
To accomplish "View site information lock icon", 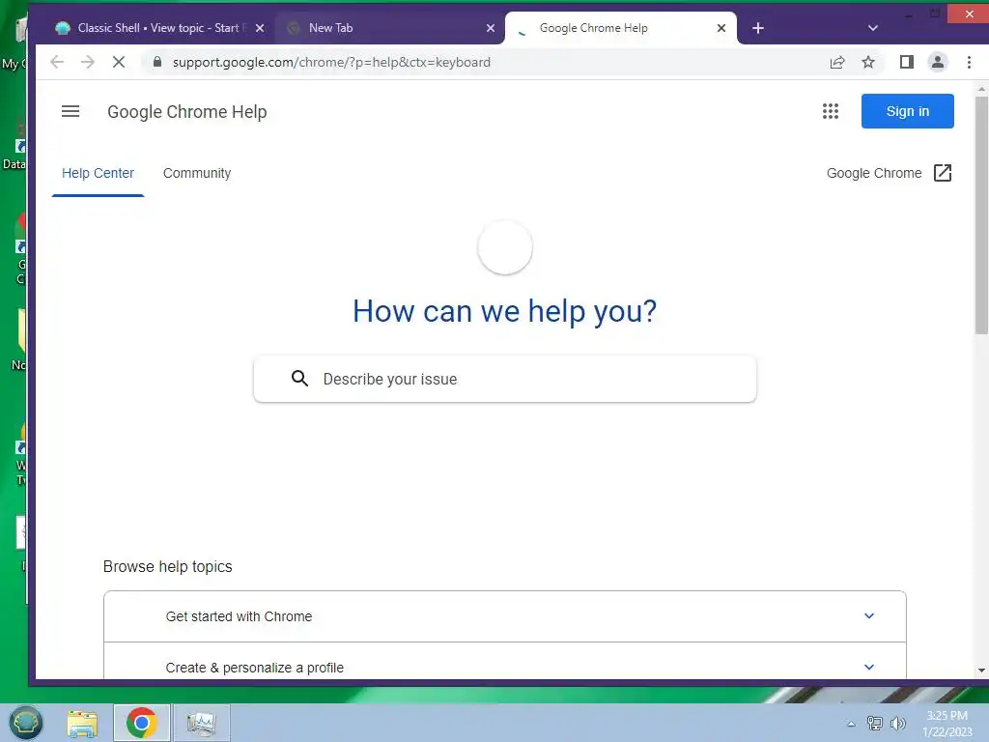I will (x=157, y=62).
